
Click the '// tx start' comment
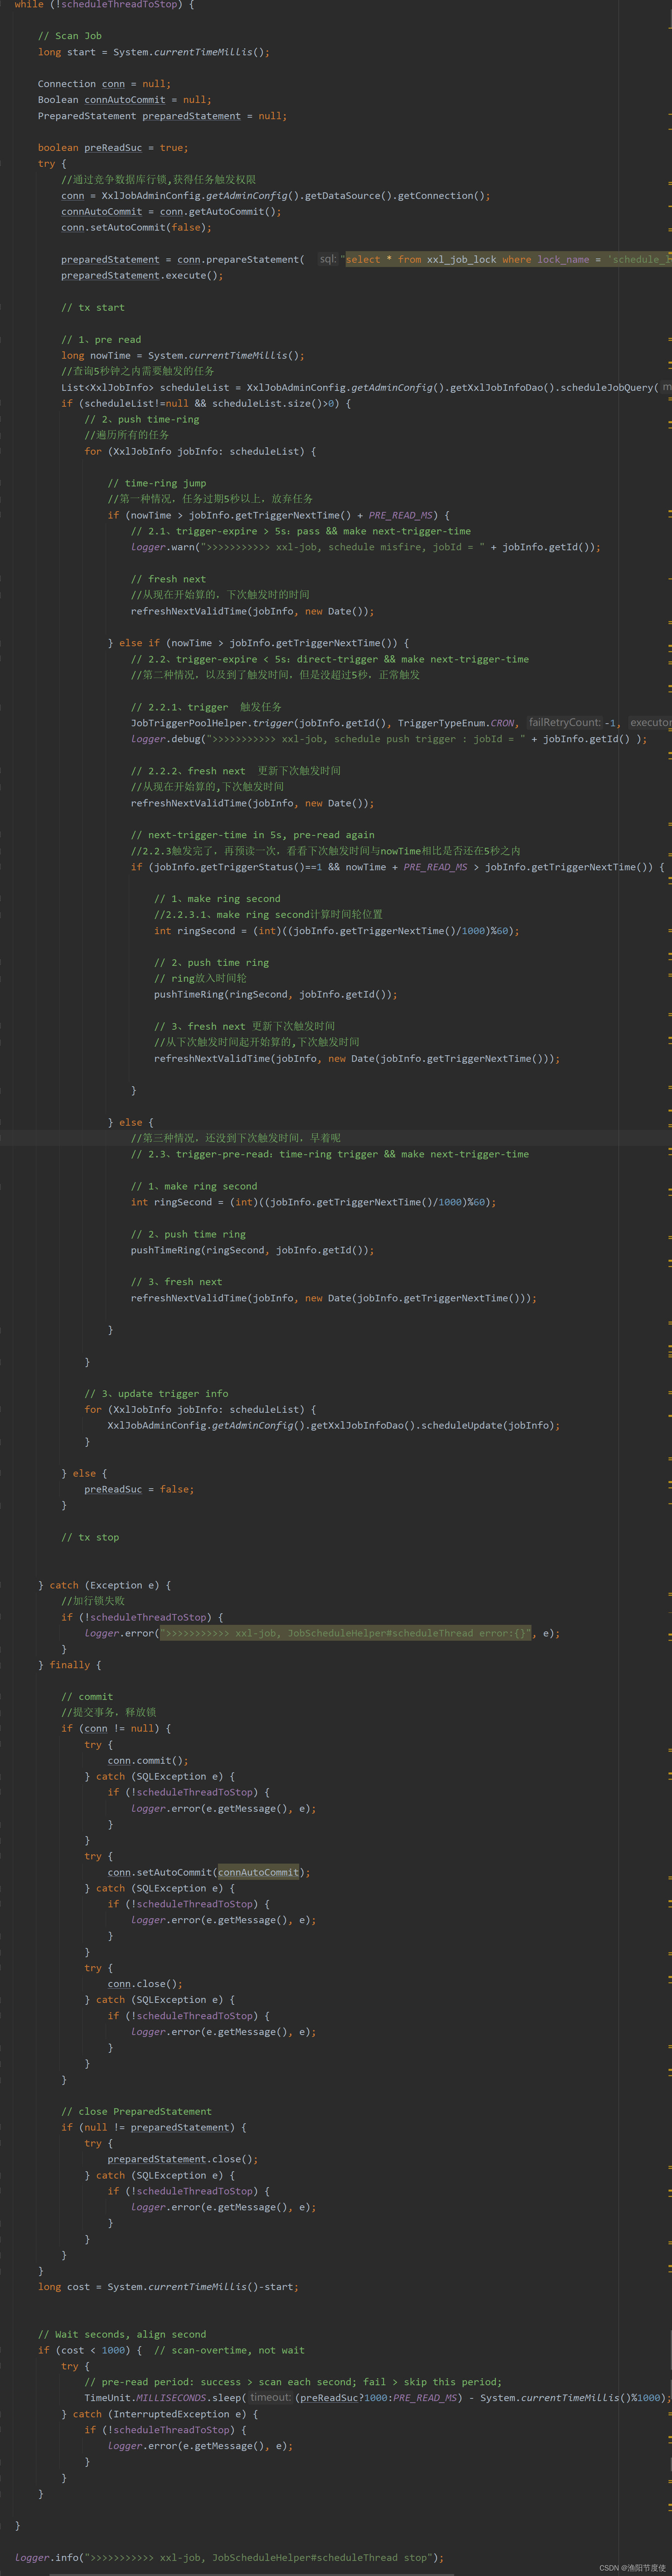[x=93, y=308]
